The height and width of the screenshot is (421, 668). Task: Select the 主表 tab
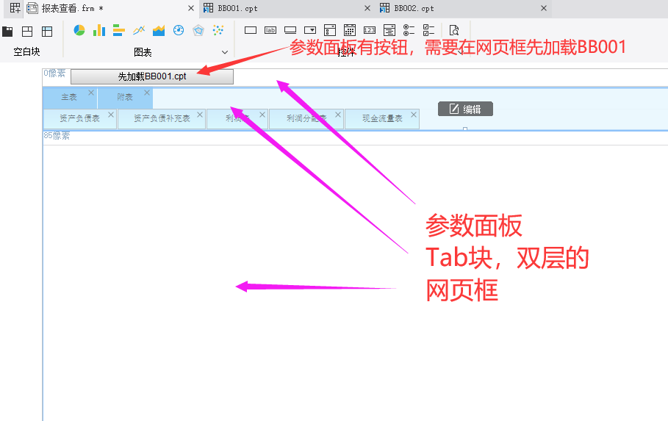(69, 98)
